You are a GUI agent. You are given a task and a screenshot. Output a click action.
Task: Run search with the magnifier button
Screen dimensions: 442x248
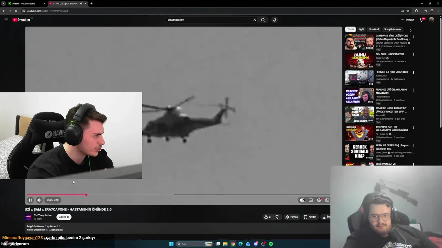(x=263, y=20)
